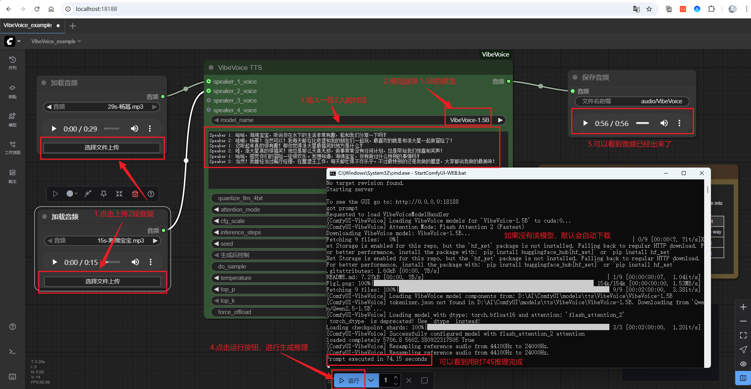The width and height of the screenshot is (751, 389).
Task: Delete the selected node with trash icon
Action: tap(135, 194)
